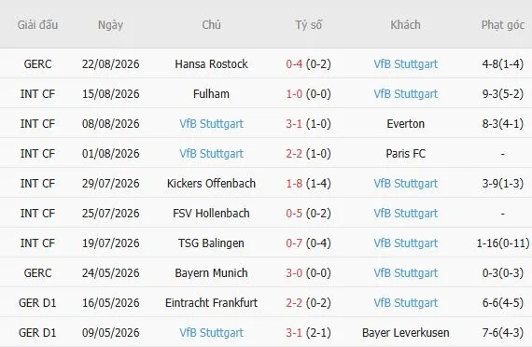Select FSV Hollenbach team name
Viewport: 532px width, 347px height.
pos(211,214)
